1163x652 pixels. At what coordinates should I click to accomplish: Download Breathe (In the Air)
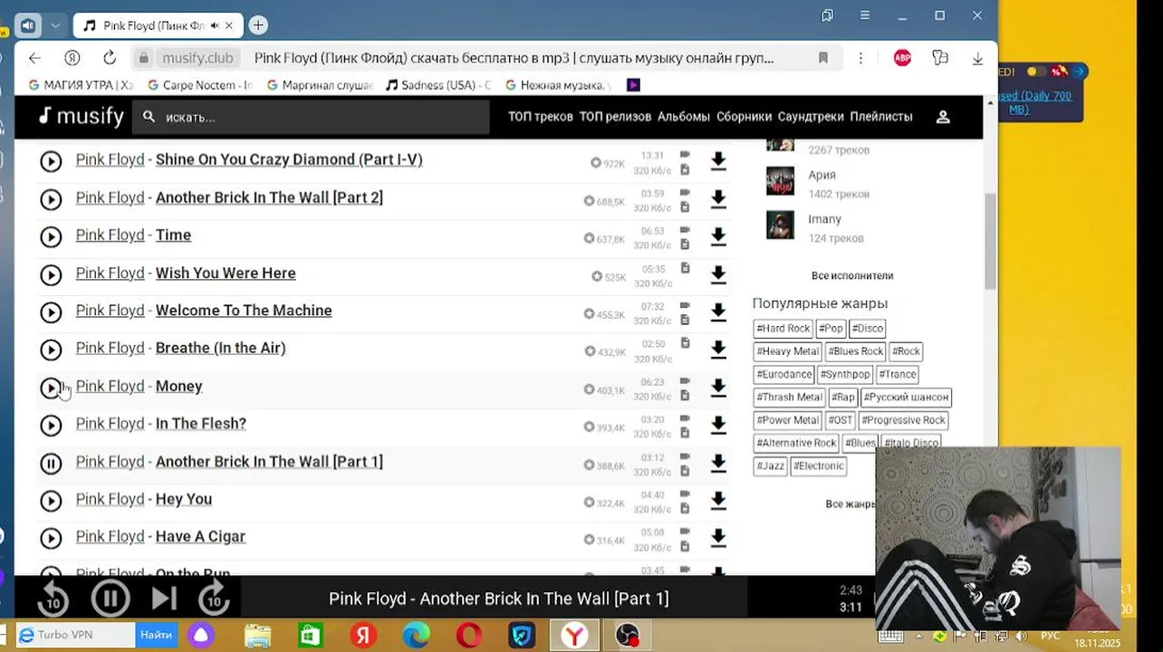[x=718, y=350]
